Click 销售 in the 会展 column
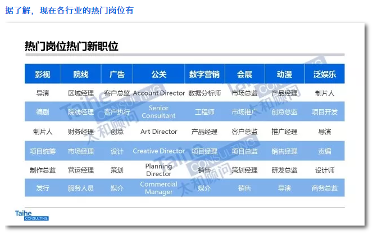Image resolution: width=373 pixels, height=234 pixels. coord(244,188)
